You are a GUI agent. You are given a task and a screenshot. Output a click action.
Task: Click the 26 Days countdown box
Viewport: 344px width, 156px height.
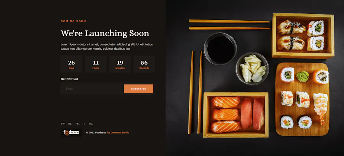pyautogui.click(x=71, y=64)
